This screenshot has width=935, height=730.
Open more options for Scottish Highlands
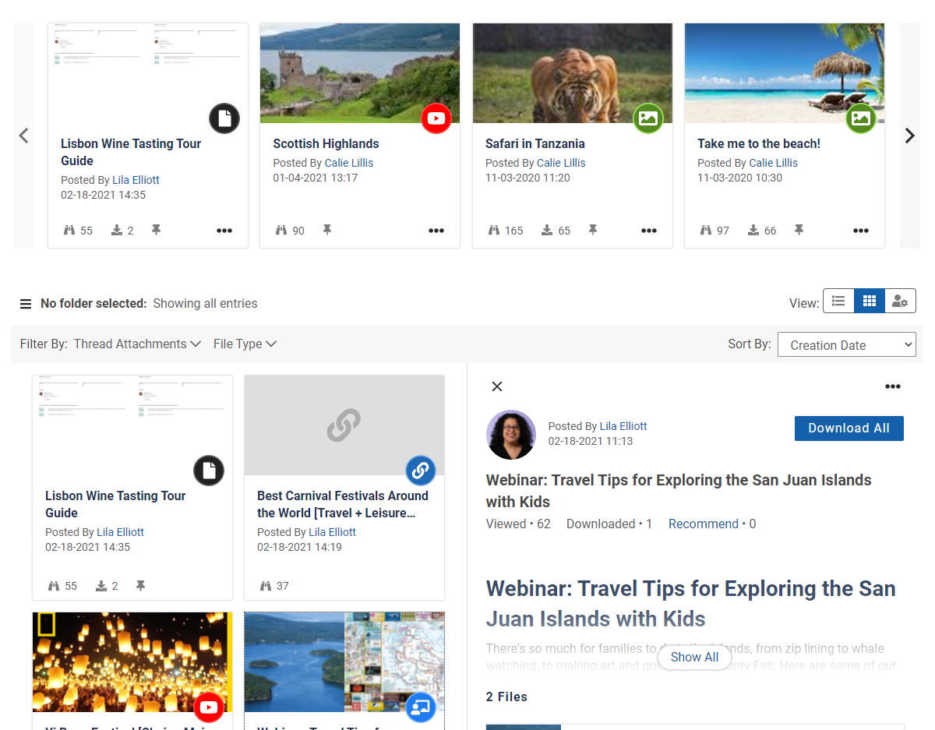(x=436, y=231)
